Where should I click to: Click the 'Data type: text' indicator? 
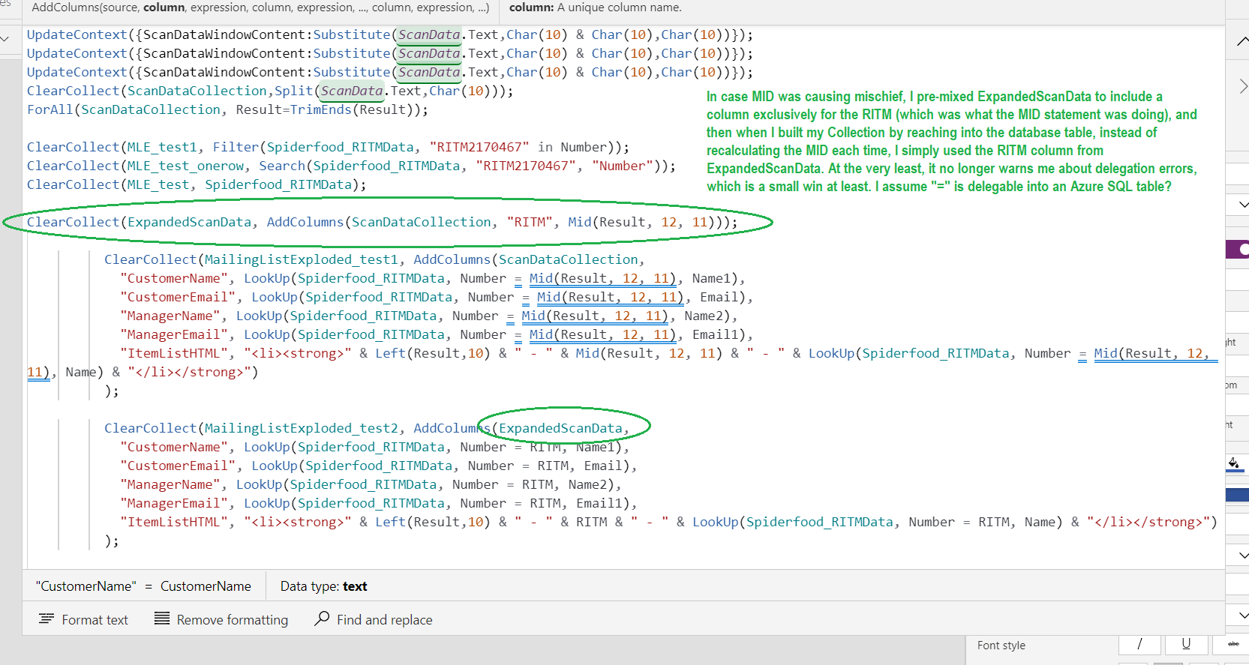[324, 586]
